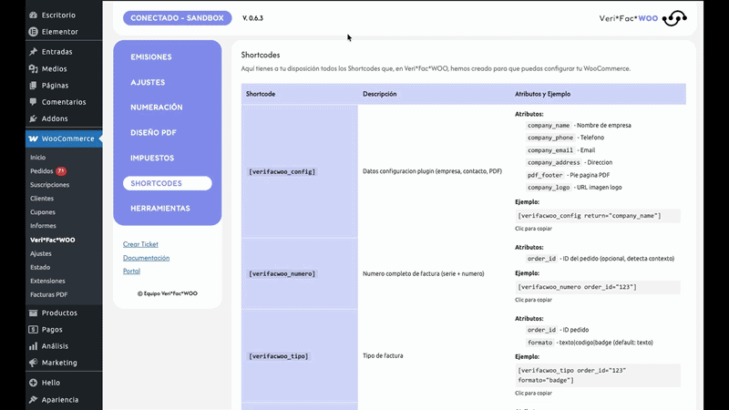The width and height of the screenshot is (729, 410).
Task: Click the Marketing megaphone icon
Action: tap(33, 363)
